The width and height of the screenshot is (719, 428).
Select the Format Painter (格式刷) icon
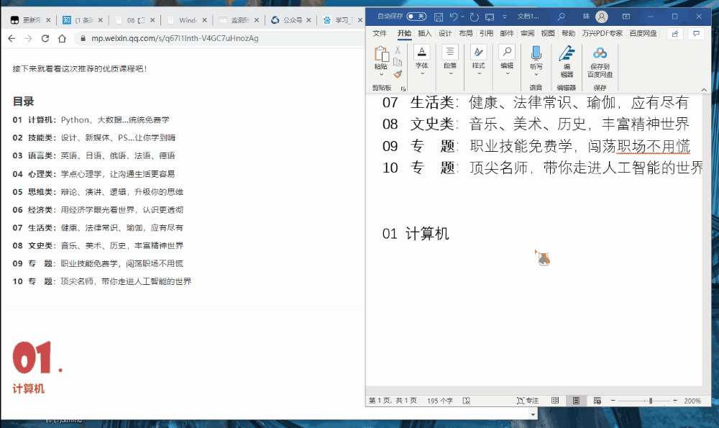click(x=398, y=74)
